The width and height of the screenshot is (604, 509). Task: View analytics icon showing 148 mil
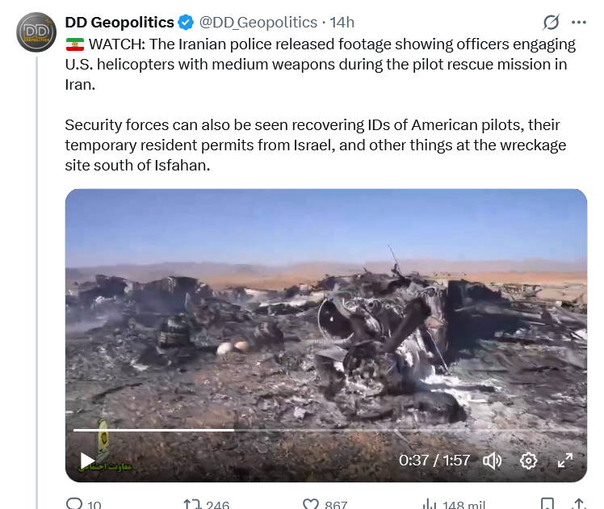pyautogui.click(x=429, y=503)
